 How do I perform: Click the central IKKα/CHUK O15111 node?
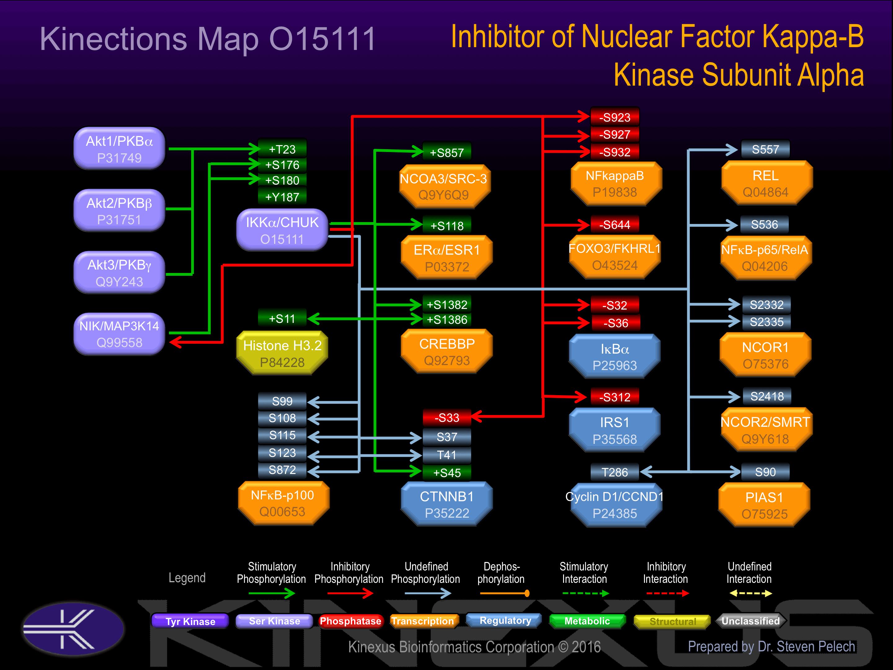click(282, 230)
